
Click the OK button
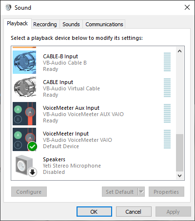tap(94, 212)
